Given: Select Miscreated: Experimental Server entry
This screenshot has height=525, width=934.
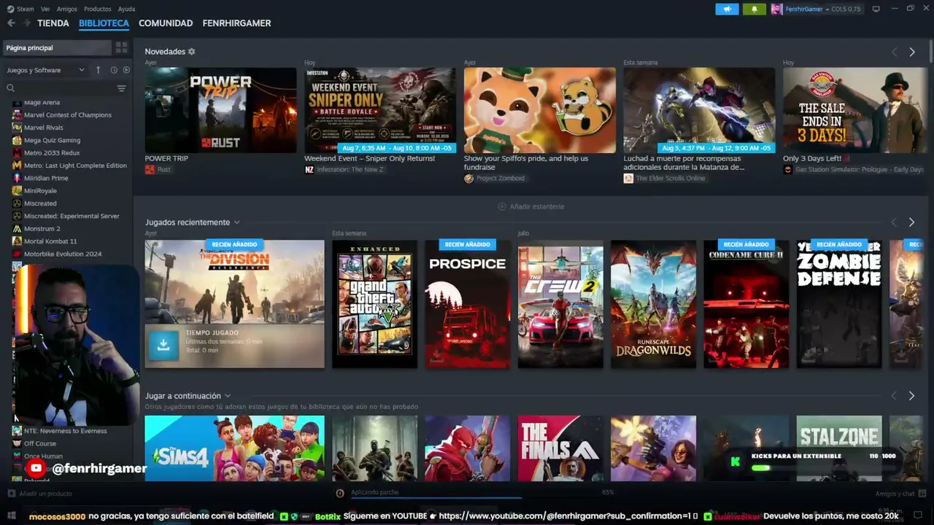Looking at the screenshot, I should coord(72,216).
